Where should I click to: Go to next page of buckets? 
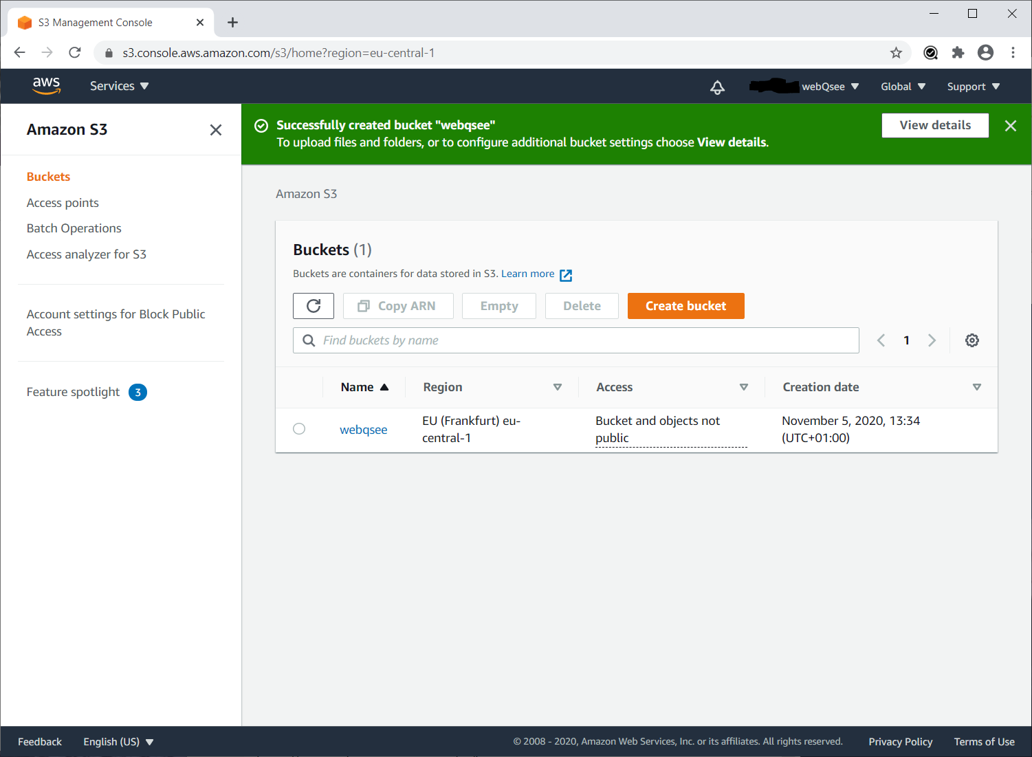click(932, 340)
